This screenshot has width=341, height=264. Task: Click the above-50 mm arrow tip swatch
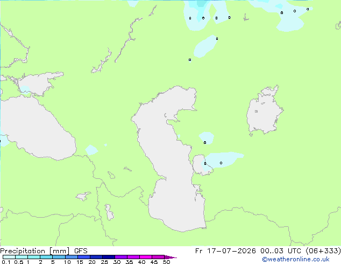coord(170,257)
